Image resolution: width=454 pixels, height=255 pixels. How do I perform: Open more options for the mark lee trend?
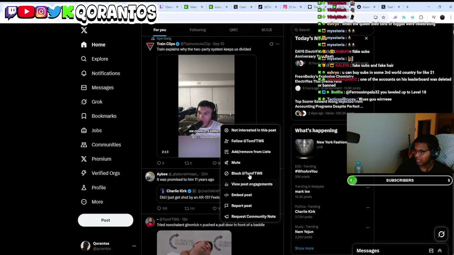[x=368, y=187]
